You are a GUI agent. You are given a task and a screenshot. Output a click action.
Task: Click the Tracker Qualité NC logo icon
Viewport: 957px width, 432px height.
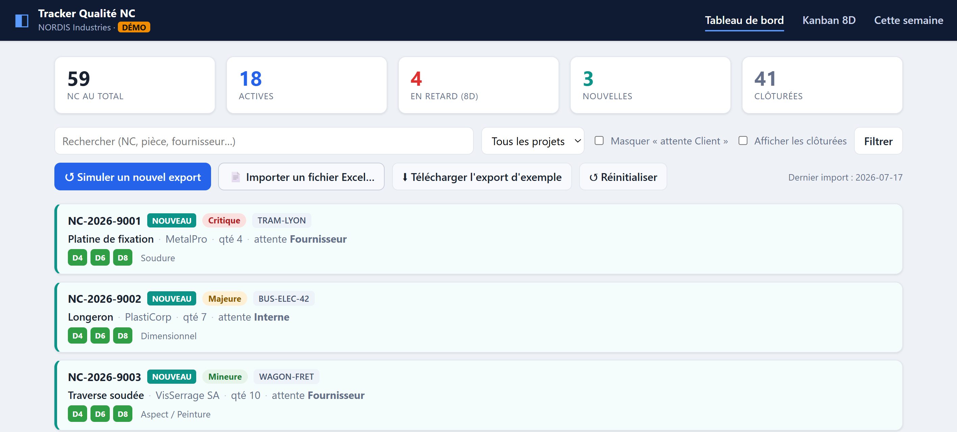(22, 21)
